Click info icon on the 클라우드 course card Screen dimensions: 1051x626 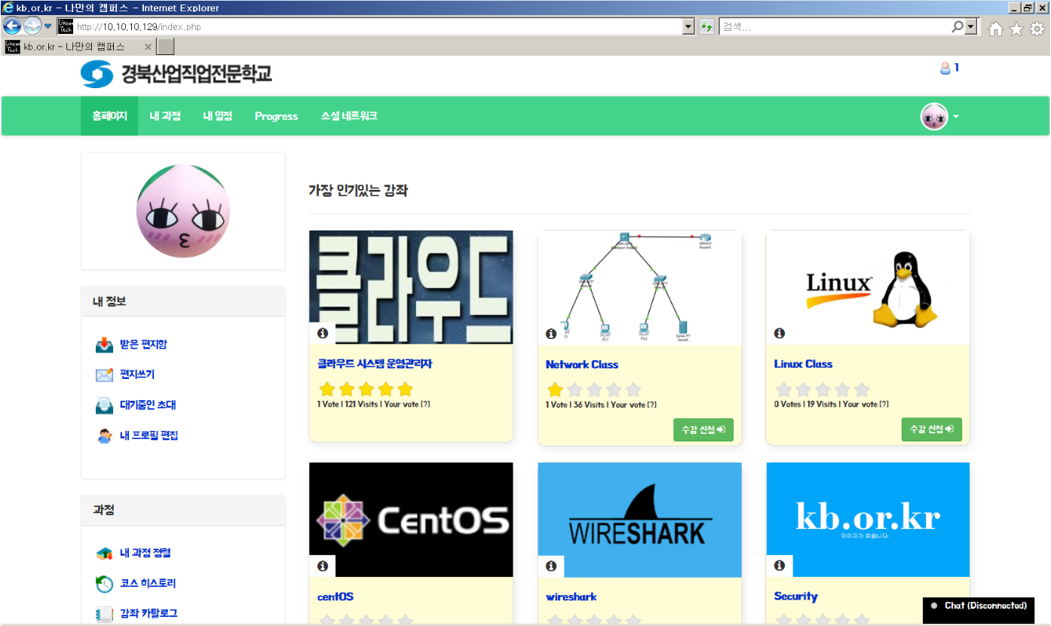(323, 333)
